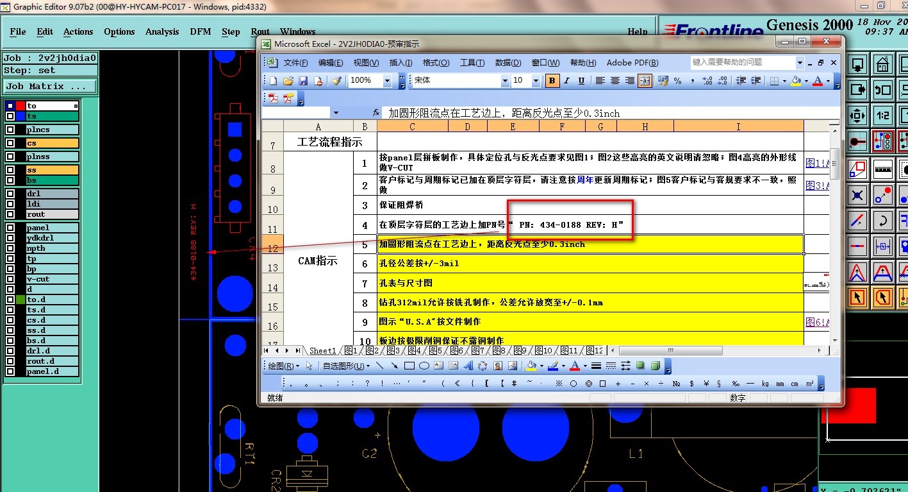This screenshot has height=492, width=908.
Task: Click the pan arrows icon in Genesis
Action: click(857, 115)
